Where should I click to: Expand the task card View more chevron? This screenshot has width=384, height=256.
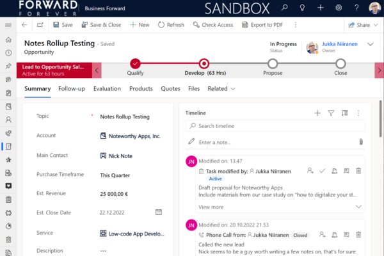[358, 207]
